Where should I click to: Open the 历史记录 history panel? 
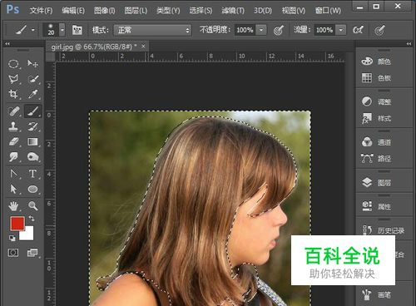[x=384, y=230]
